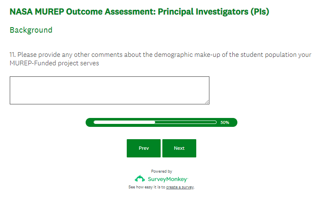Screen dimensions: 323x199
Task: Click the 50% progress label
Action: pos(225,122)
